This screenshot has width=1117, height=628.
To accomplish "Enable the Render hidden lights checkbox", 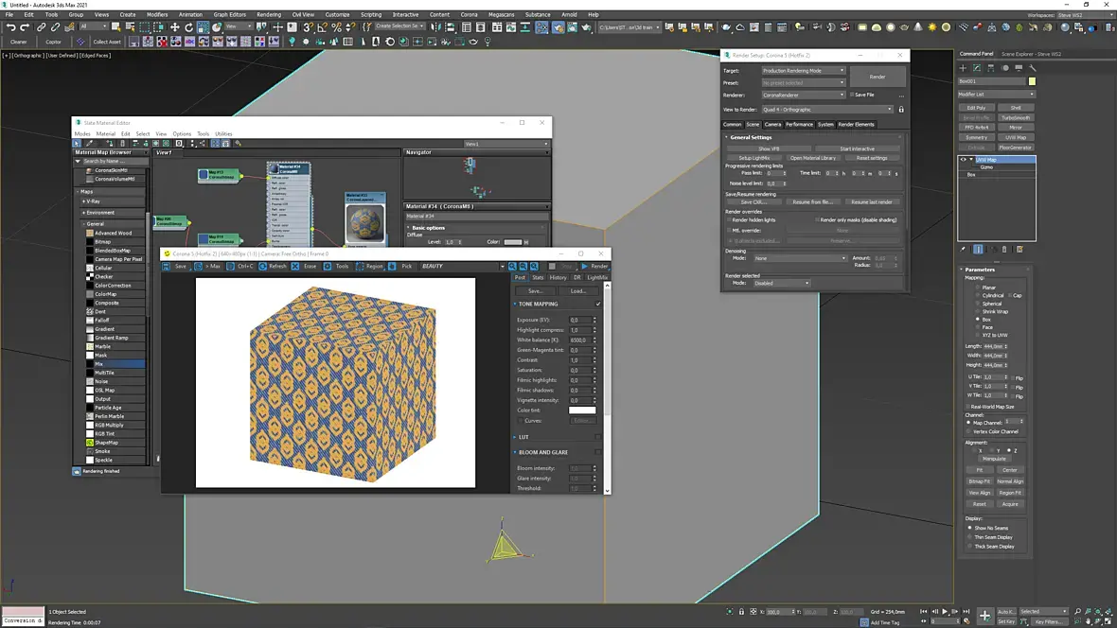I will (x=729, y=219).
